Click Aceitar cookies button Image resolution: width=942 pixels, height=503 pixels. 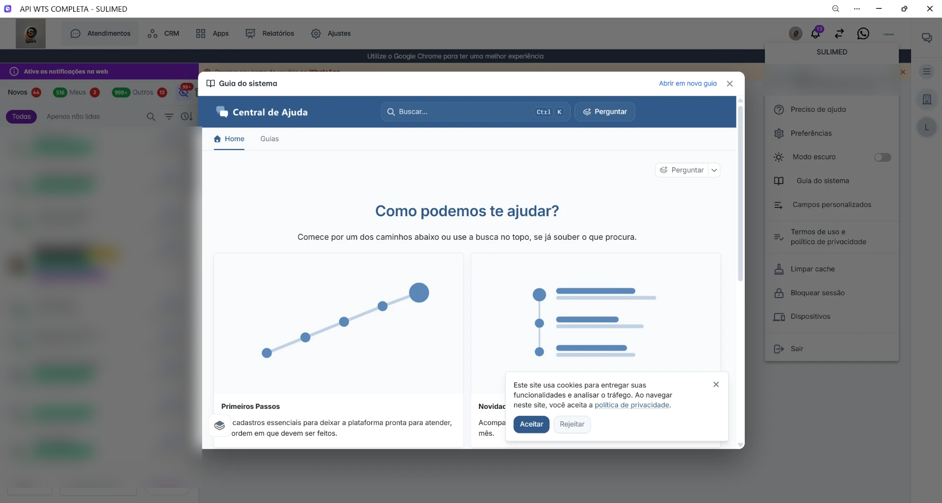tap(531, 425)
